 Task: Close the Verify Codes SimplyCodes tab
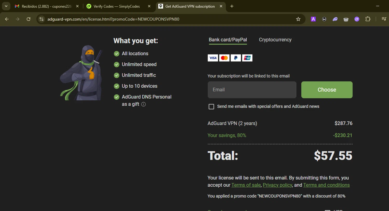149,6
